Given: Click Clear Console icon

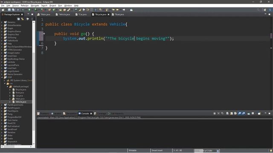Looking at the screenshot, I should pyautogui.click(x=227, y=113).
